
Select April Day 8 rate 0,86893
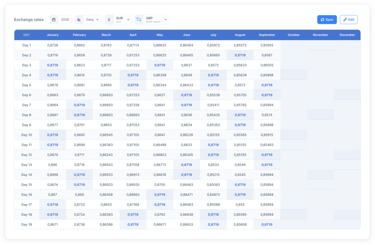(133, 115)
